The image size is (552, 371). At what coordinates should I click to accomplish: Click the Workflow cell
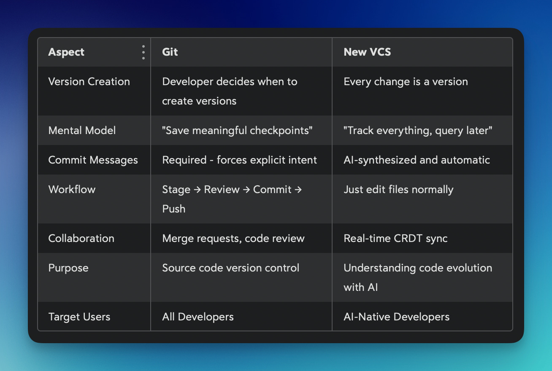click(94, 199)
